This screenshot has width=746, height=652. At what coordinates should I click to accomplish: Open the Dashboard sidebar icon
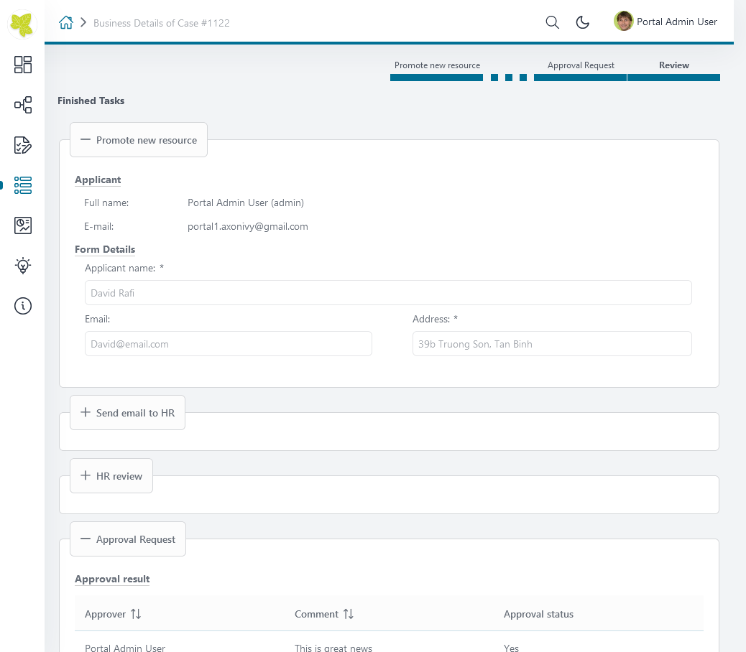[x=22, y=65]
